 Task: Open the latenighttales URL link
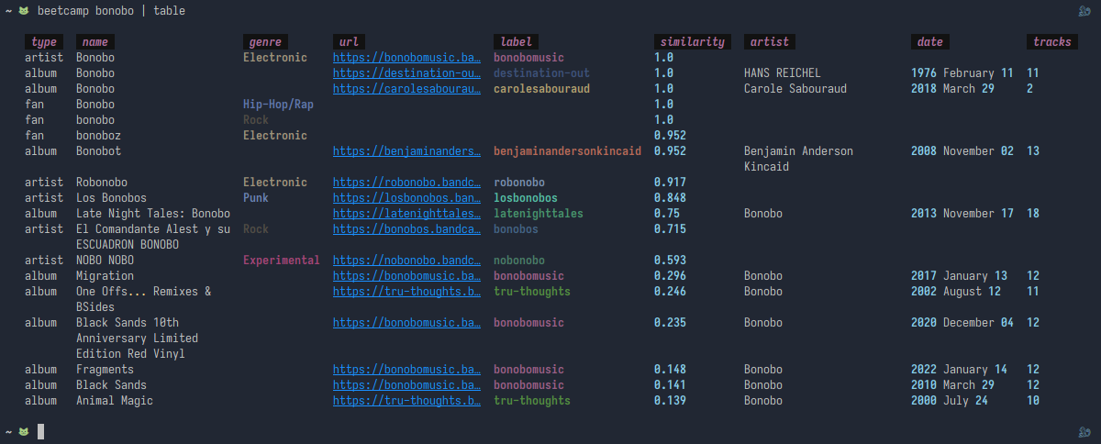[406, 214]
